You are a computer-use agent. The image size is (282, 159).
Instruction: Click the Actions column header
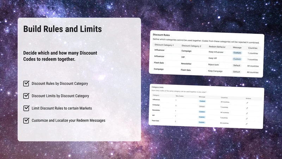(249, 99)
